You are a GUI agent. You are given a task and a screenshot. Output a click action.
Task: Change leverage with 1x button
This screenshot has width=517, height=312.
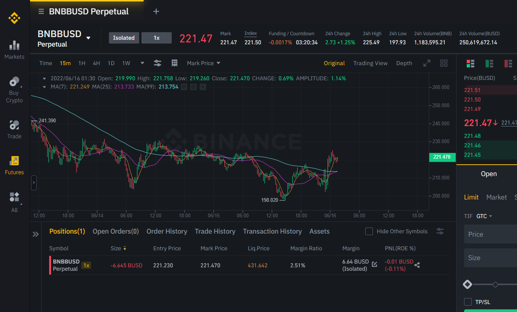[157, 38]
